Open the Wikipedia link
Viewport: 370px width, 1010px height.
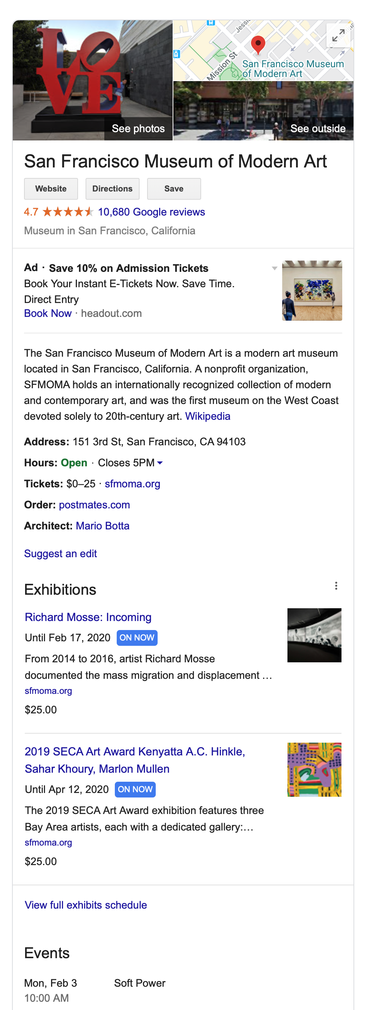208,416
